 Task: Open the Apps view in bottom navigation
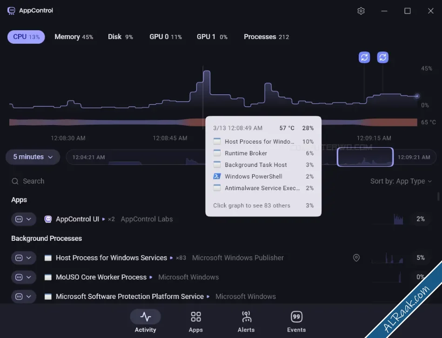195,321
